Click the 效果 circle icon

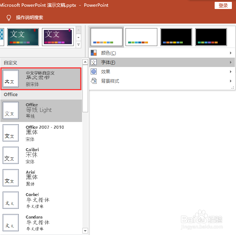click(x=94, y=71)
